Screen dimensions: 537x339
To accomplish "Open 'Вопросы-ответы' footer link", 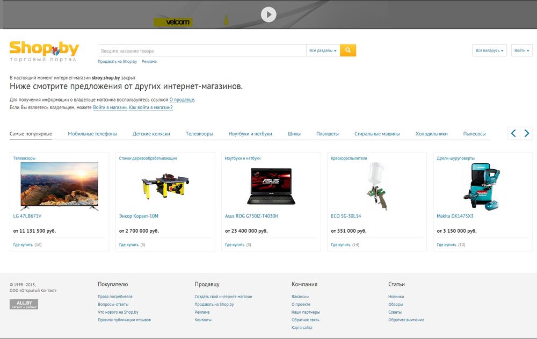I will coord(113,305).
